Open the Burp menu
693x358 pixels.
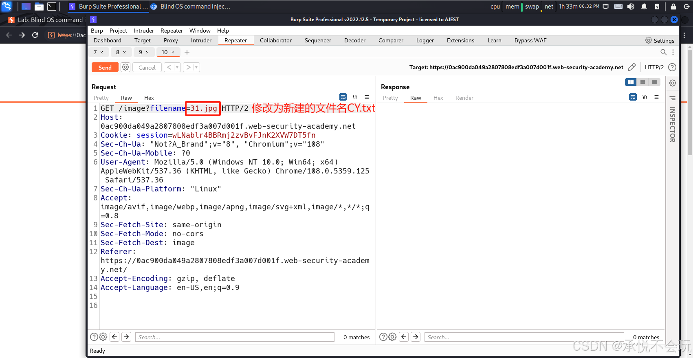coord(97,31)
